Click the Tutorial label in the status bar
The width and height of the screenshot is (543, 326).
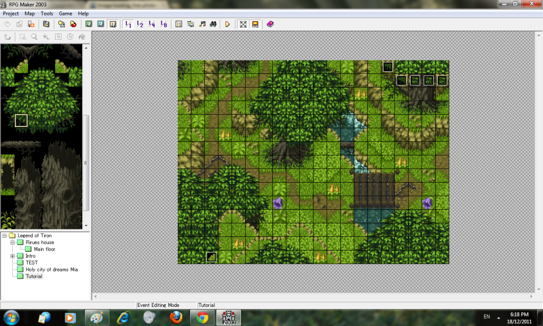[206, 305]
